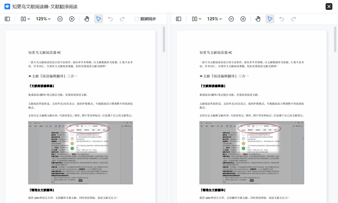Screen dimensions: 338x203
Task: Toggle sidebar in the right pane
Action: click(x=179, y=19)
